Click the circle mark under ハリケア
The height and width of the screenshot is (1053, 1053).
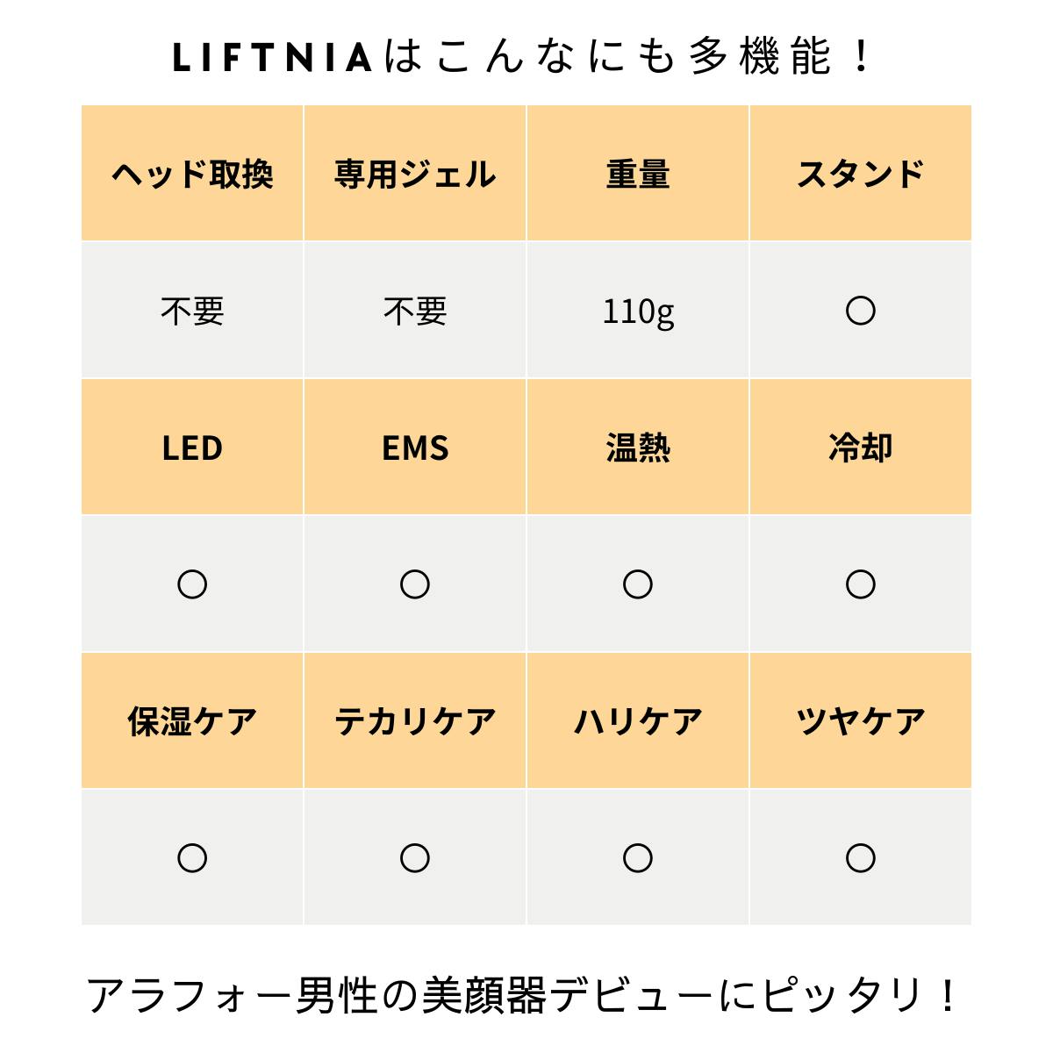point(638,858)
